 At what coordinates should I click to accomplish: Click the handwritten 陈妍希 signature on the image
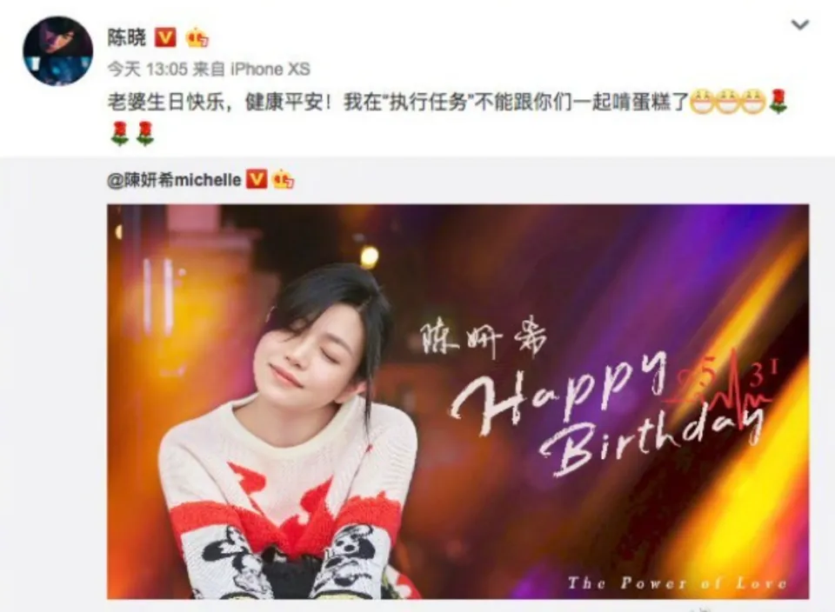(x=483, y=340)
